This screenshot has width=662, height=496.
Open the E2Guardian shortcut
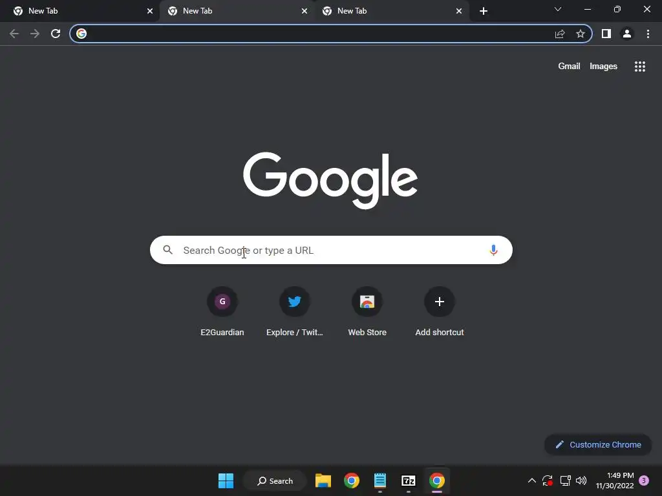[222, 311]
